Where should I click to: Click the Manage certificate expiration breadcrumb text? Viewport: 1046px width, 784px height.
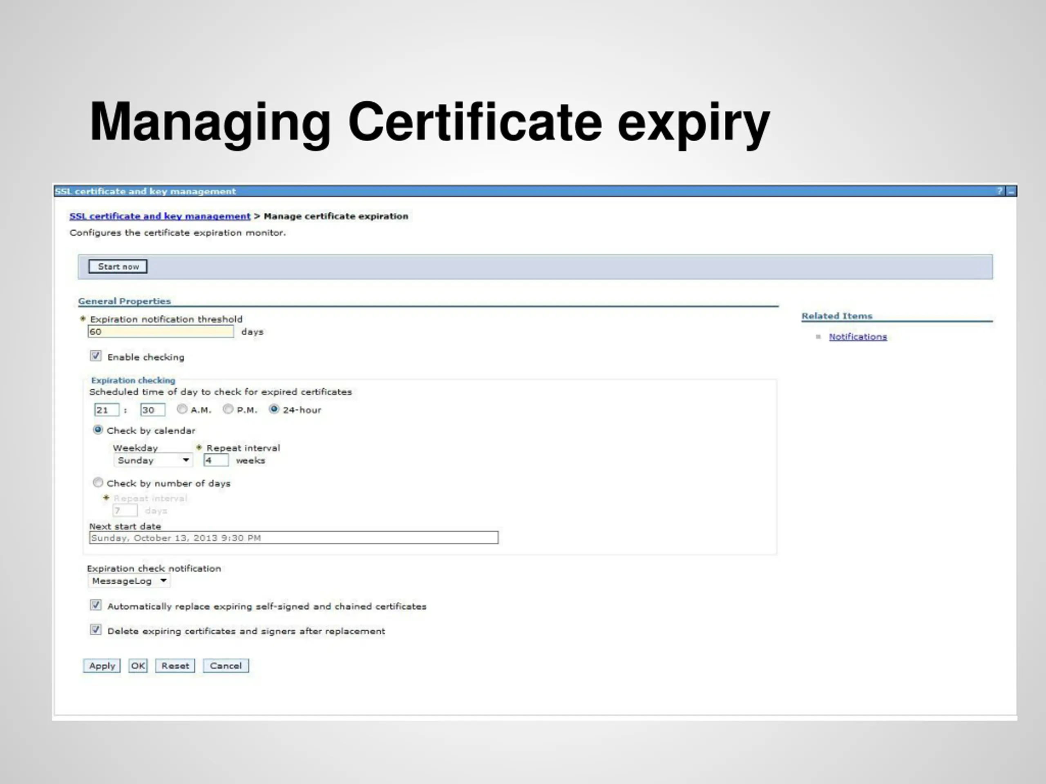pos(336,216)
